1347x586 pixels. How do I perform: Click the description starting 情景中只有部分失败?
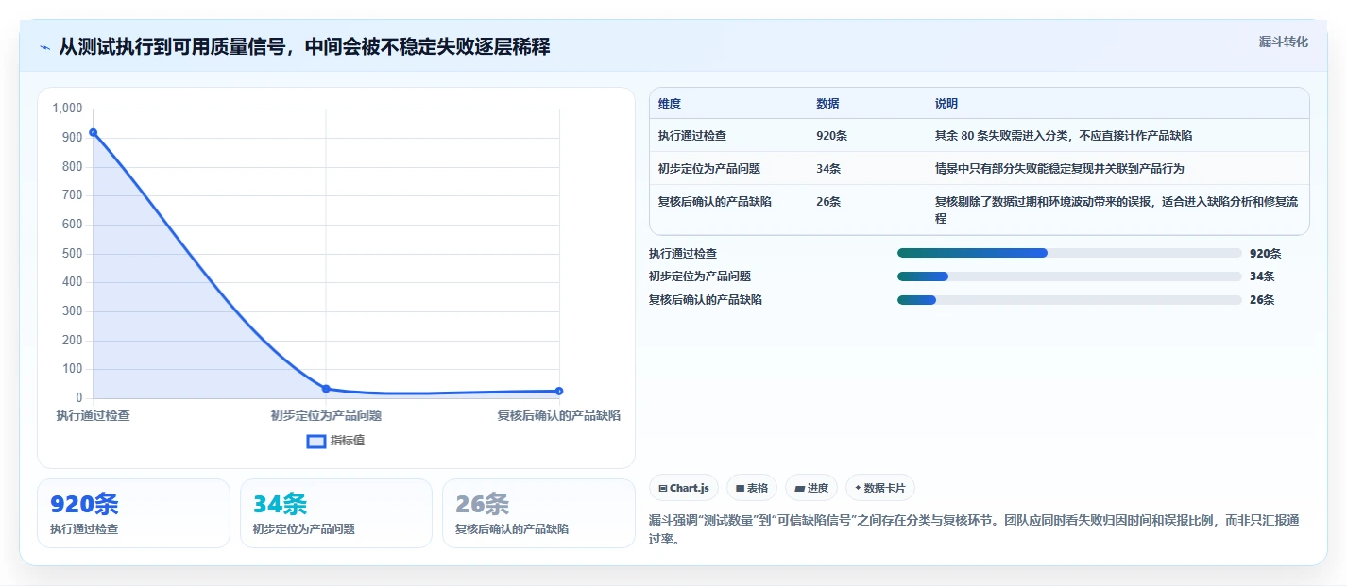coord(1060,169)
